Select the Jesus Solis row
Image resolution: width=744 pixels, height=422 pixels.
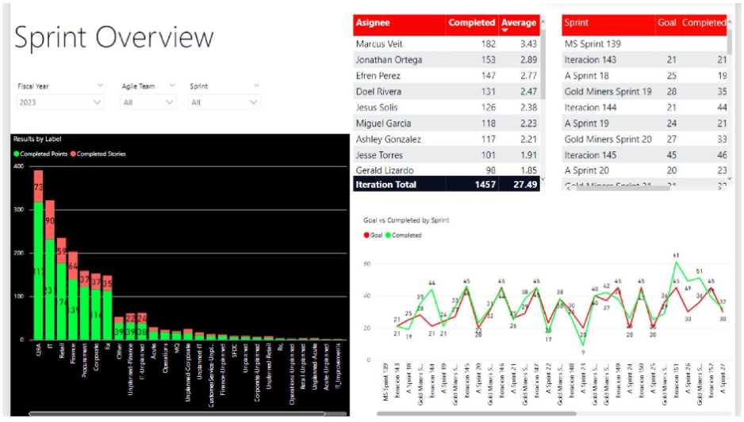pyautogui.click(x=446, y=108)
